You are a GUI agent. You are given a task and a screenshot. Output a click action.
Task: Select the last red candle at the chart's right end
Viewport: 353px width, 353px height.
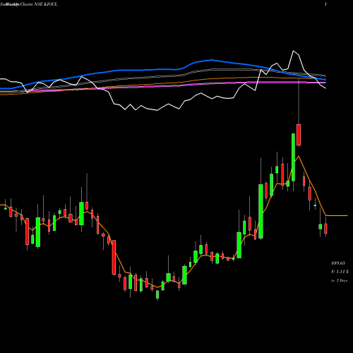click(325, 229)
